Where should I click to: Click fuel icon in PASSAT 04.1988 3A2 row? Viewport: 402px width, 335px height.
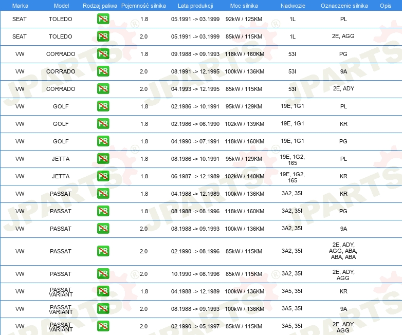pyautogui.click(x=103, y=194)
